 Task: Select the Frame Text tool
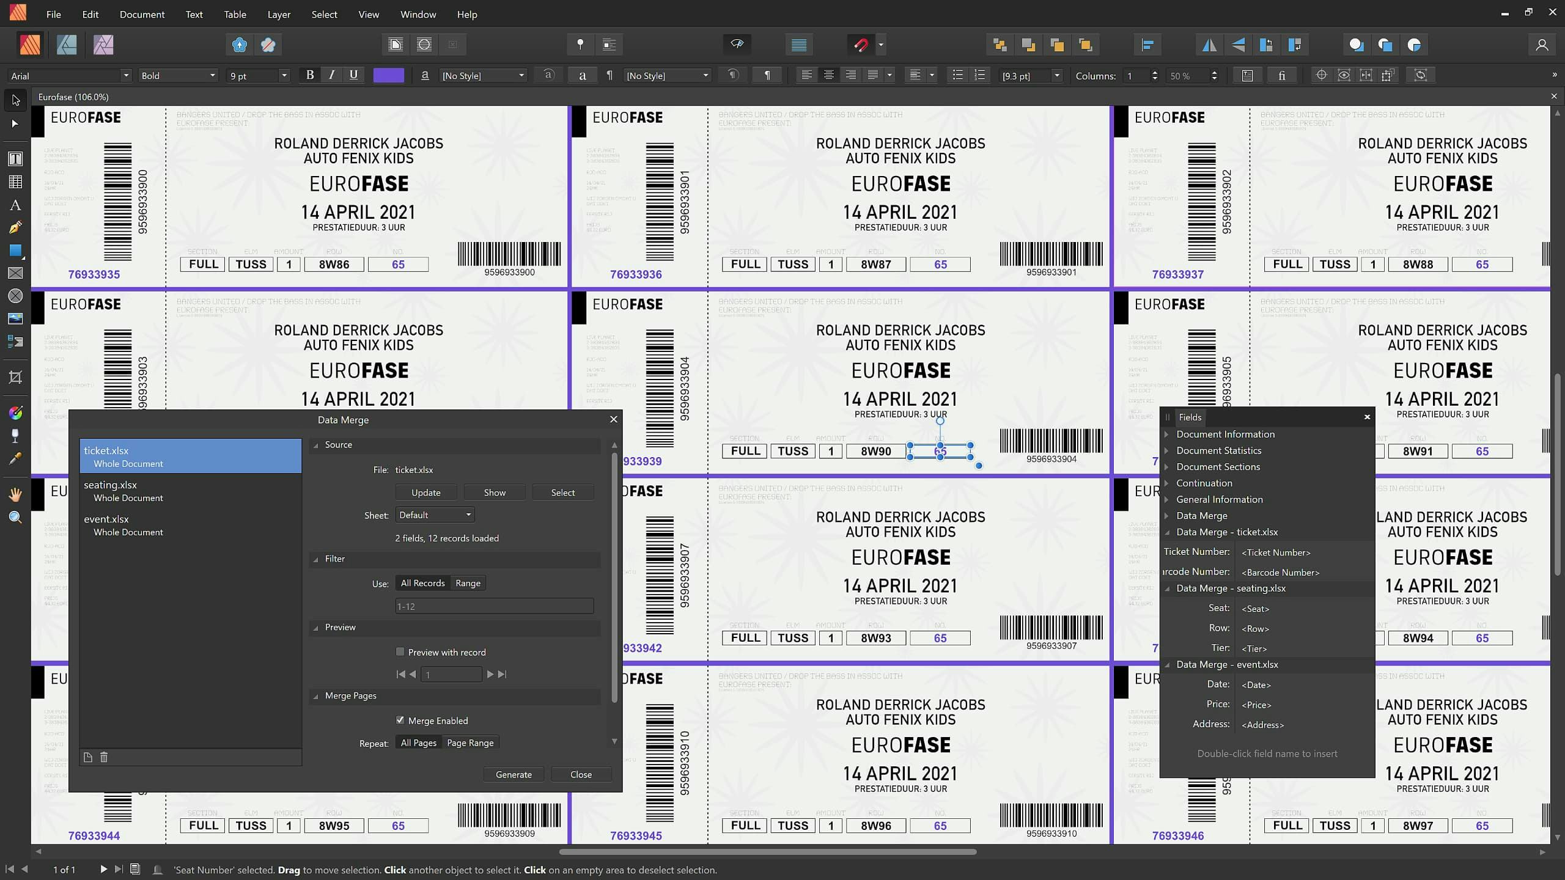15,159
